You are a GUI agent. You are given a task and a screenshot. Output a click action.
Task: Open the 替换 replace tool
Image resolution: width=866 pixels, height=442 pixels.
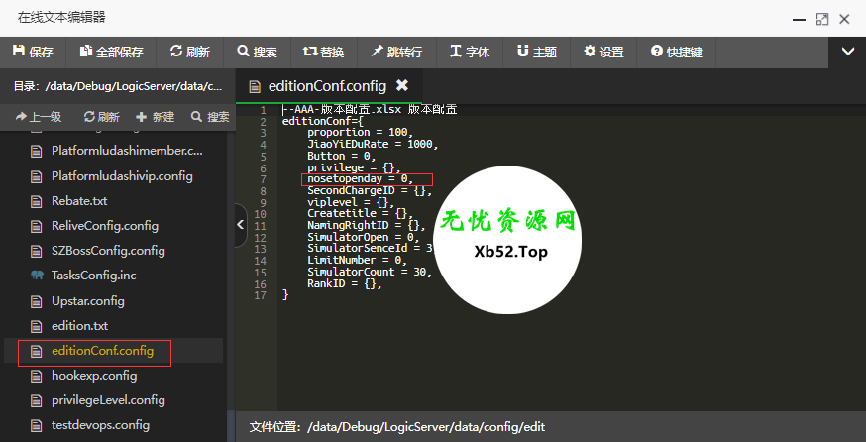tap(324, 52)
